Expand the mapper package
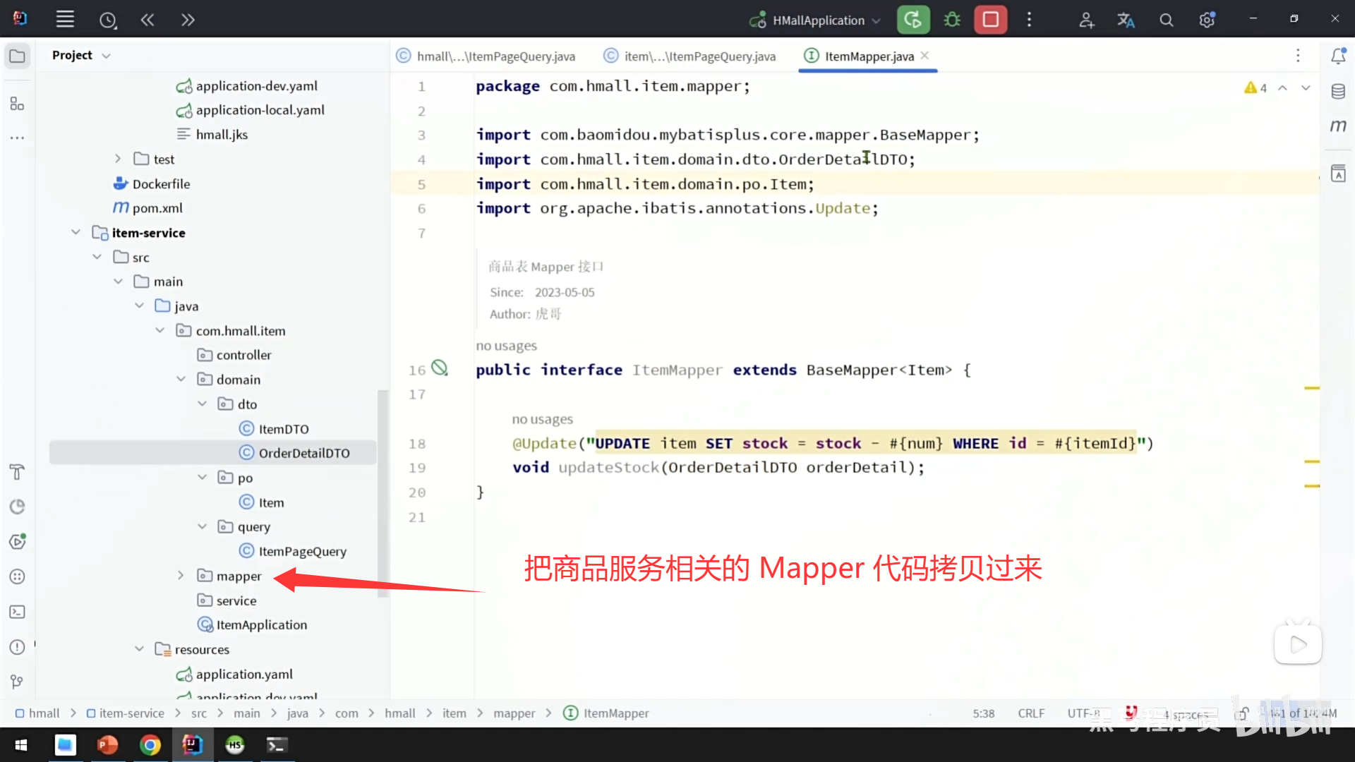The width and height of the screenshot is (1355, 762). pyautogui.click(x=181, y=576)
